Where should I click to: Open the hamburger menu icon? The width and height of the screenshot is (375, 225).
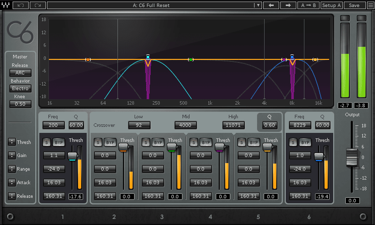tap(370, 5)
